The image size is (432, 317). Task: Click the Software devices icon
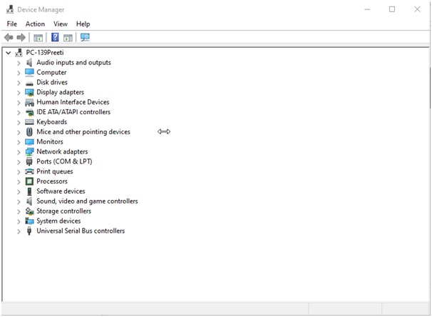pos(29,191)
